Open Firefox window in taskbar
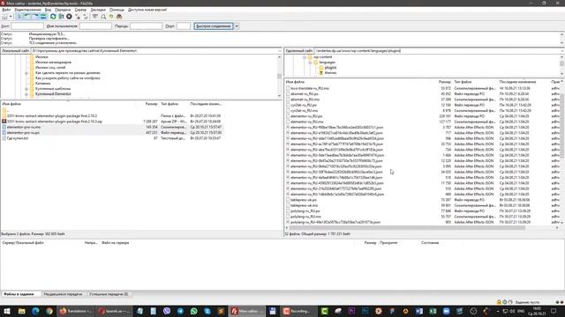Image resolution: width=565 pixels, height=317 pixels. click(x=77, y=311)
